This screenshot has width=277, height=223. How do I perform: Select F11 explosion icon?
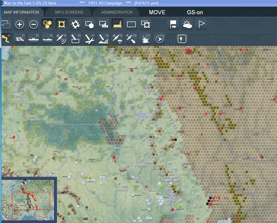pyautogui.click(x=146, y=39)
